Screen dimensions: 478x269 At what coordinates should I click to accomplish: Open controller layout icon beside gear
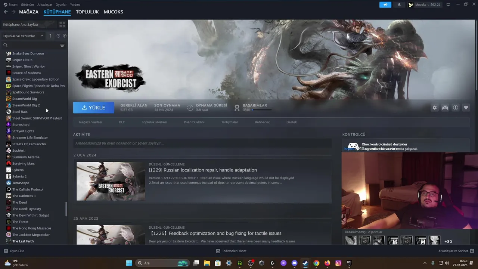tap(445, 108)
